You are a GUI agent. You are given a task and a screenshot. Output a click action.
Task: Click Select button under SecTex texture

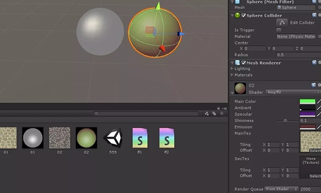315,176
